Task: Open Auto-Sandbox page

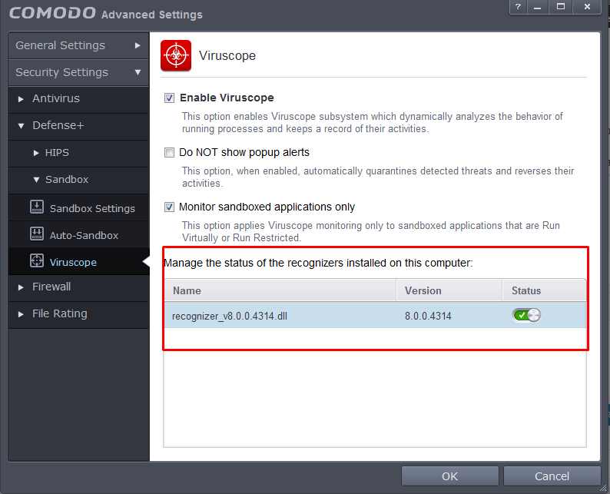Action: (x=78, y=234)
